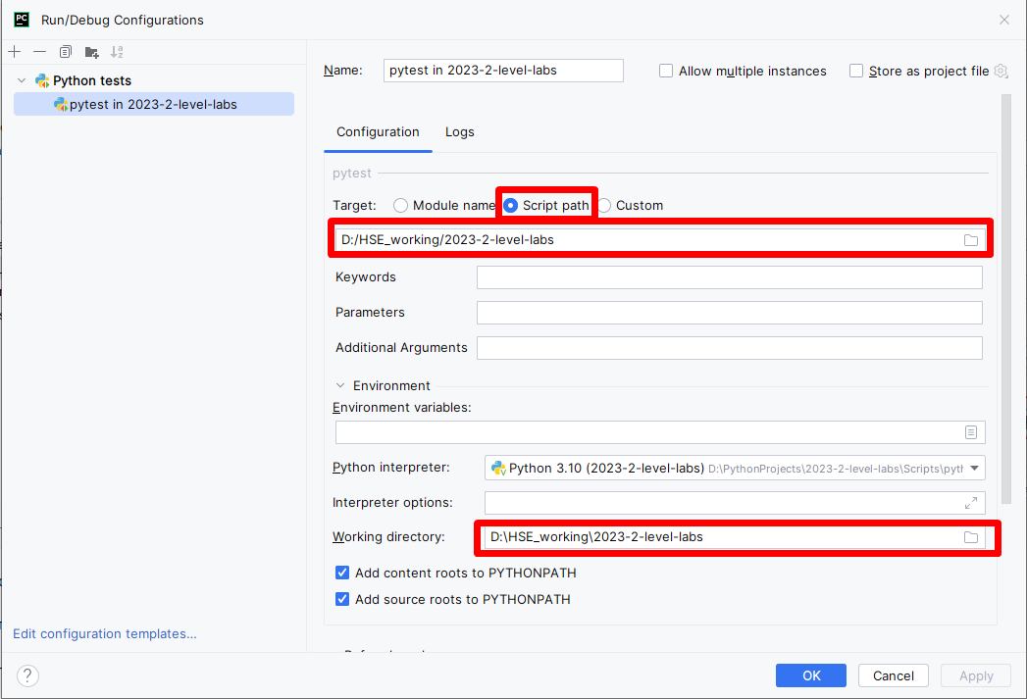Click the Parameters input field

(x=730, y=313)
